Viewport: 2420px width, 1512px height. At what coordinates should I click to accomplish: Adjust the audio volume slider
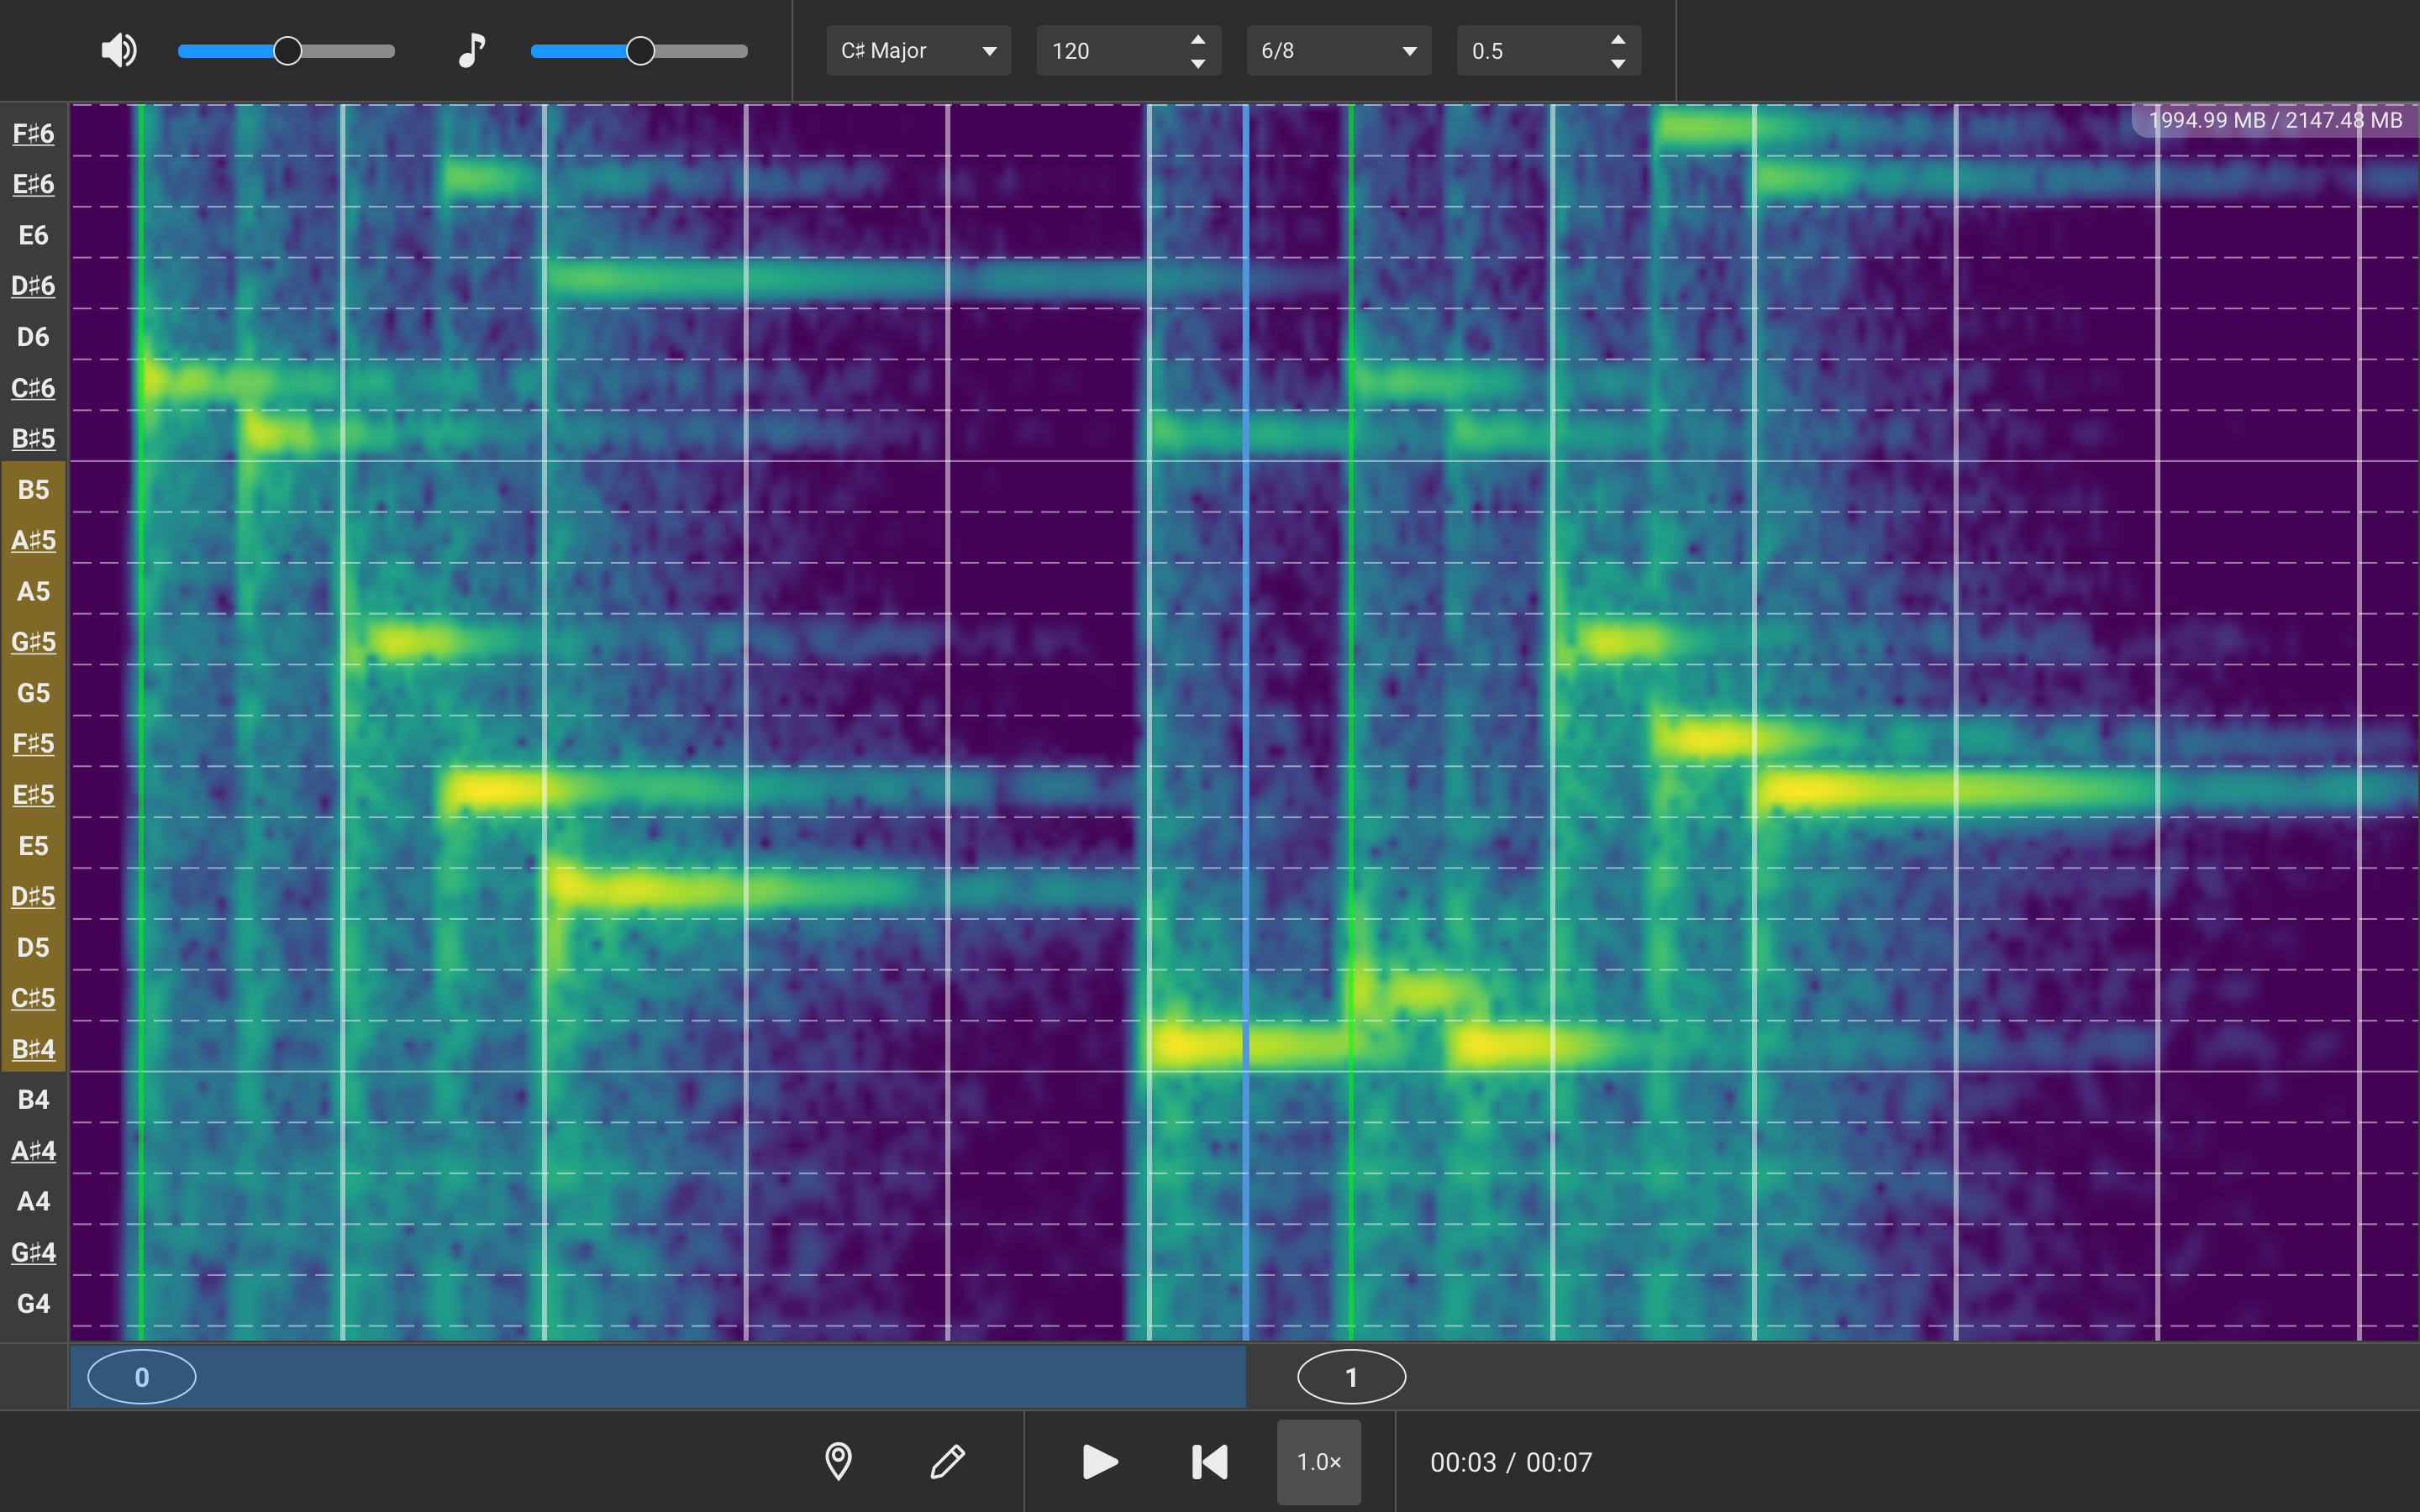286,51
